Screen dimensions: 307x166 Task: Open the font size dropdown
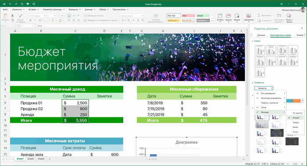[x=55, y=16]
